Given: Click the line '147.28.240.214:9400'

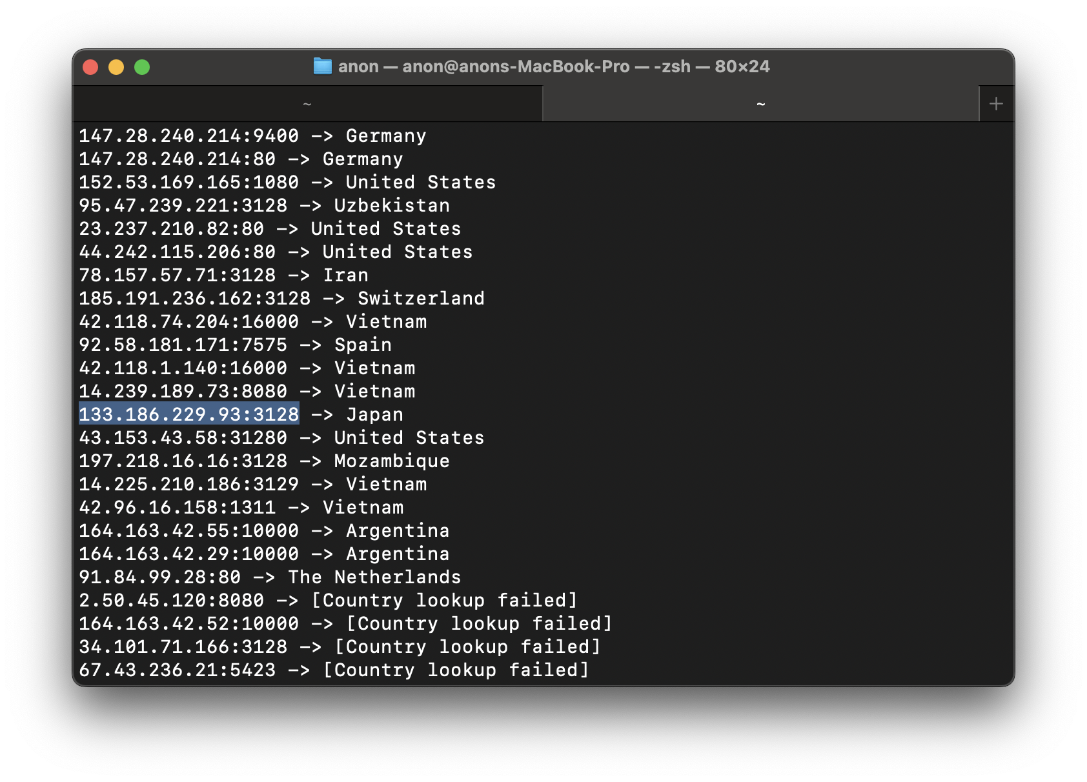Looking at the screenshot, I should click(189, 135).
